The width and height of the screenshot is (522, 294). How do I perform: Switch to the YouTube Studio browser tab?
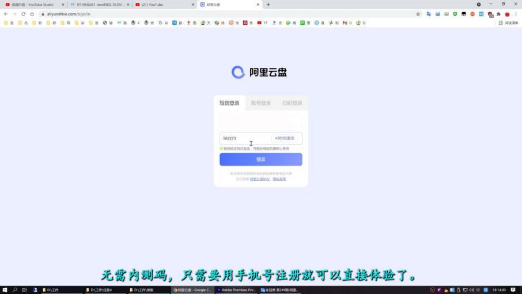coord(33,5)
